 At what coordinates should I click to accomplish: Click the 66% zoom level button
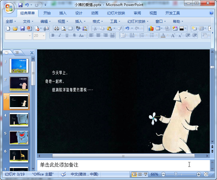[154, 174]
